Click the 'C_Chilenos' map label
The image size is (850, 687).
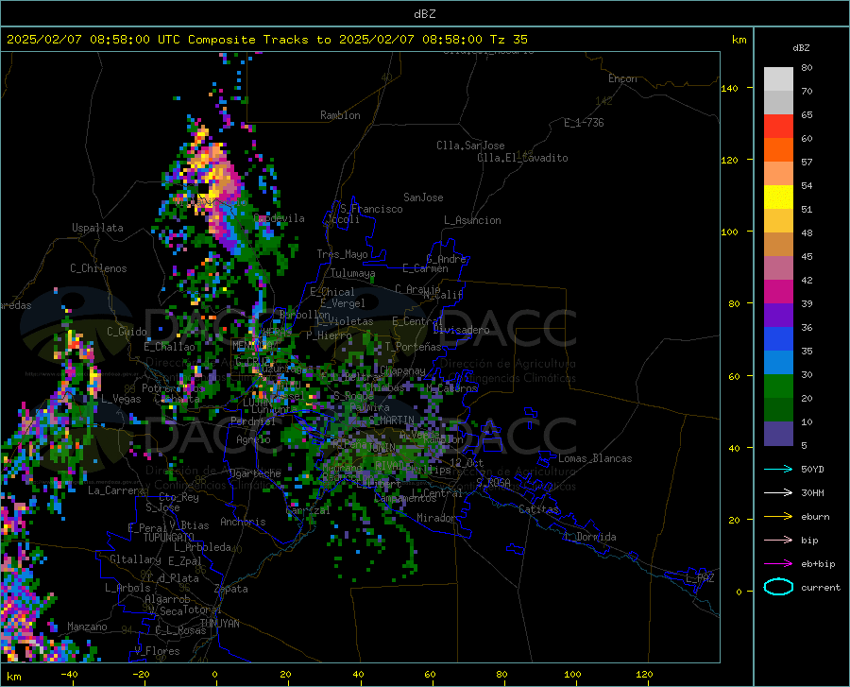click(98, 268)
